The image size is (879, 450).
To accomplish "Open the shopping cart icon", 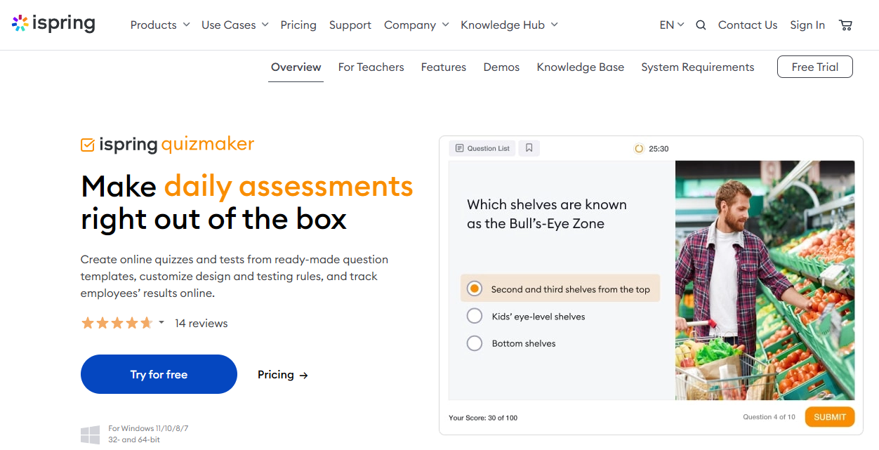I will tap(845, 25).
